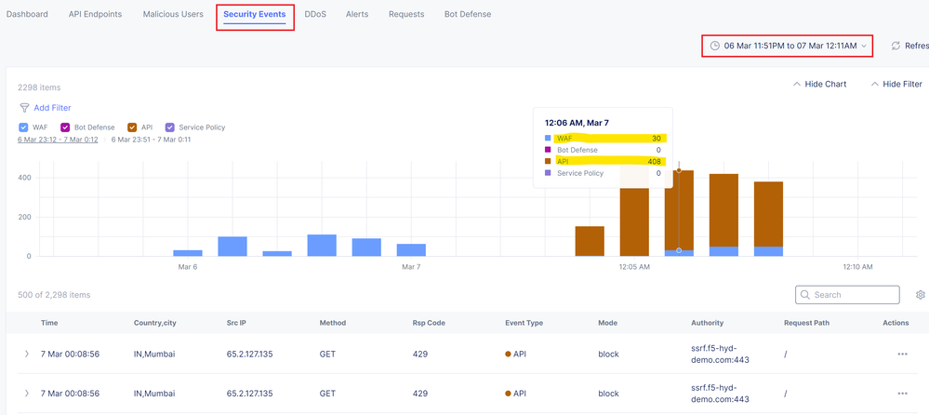The image size is (929, 415).
Task: Click the refresh icon
Action: point(896,46)
